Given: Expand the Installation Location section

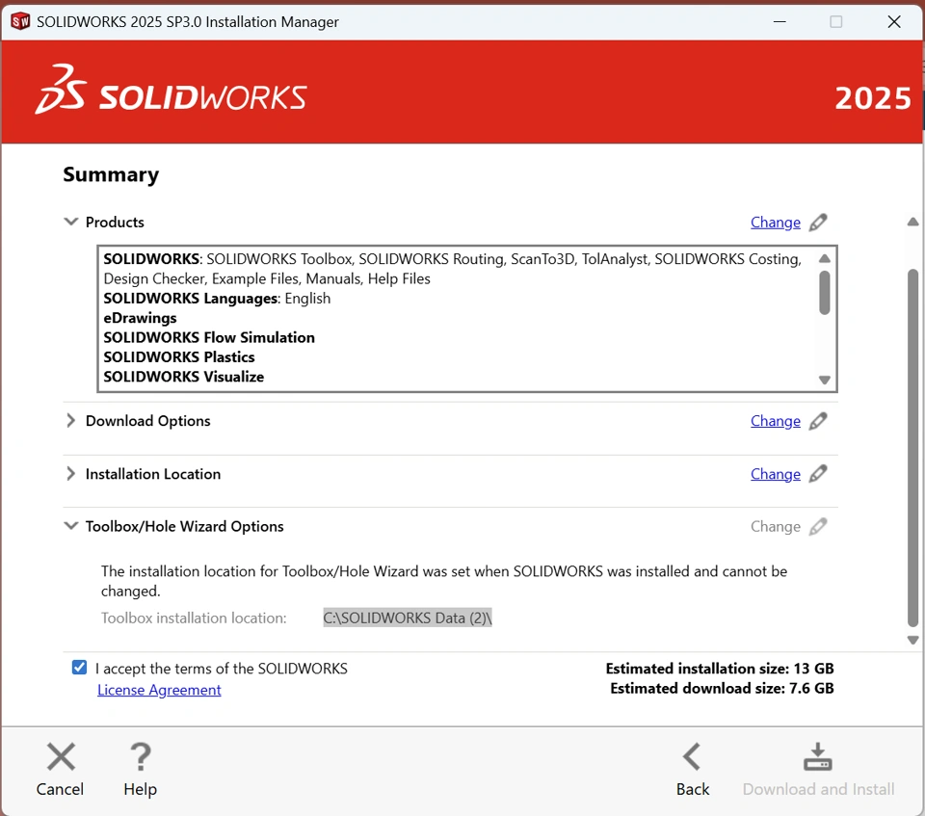Looking at the screenshot, I should [70, 474].
